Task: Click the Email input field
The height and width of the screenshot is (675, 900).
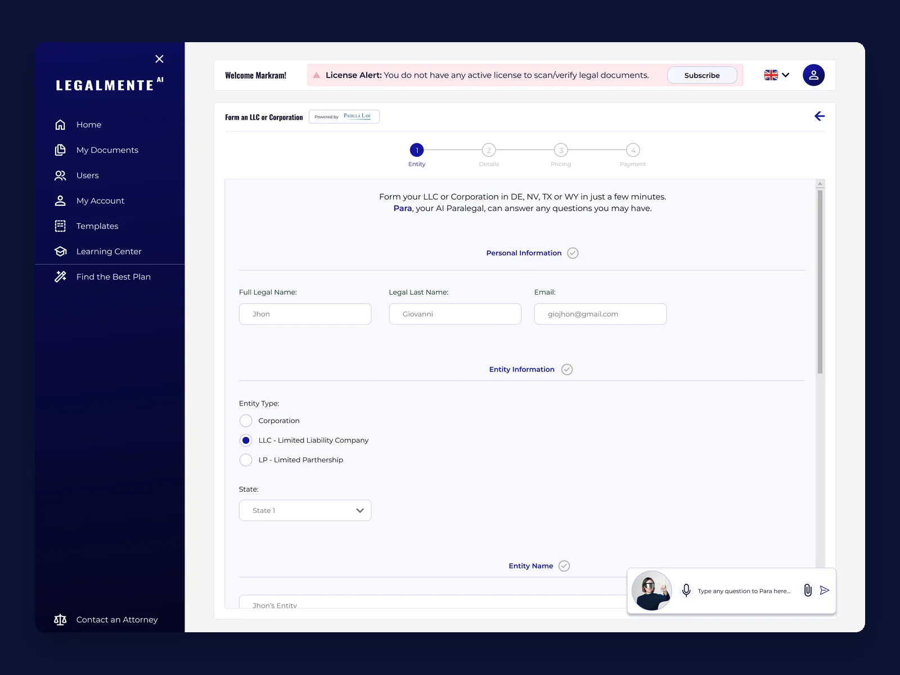Action: coord(600,314)
